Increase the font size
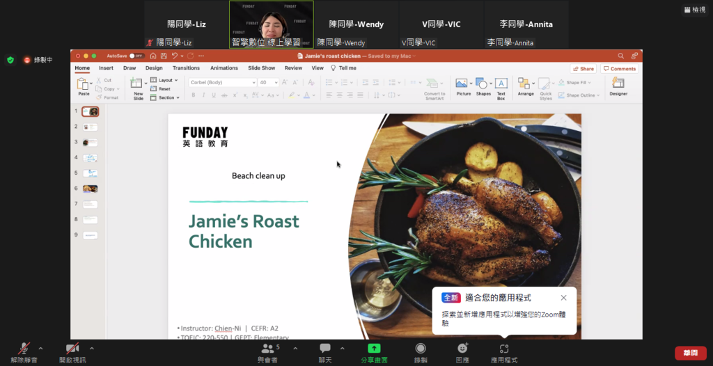This screenshot has height=366, width=713. click(285, 82)
